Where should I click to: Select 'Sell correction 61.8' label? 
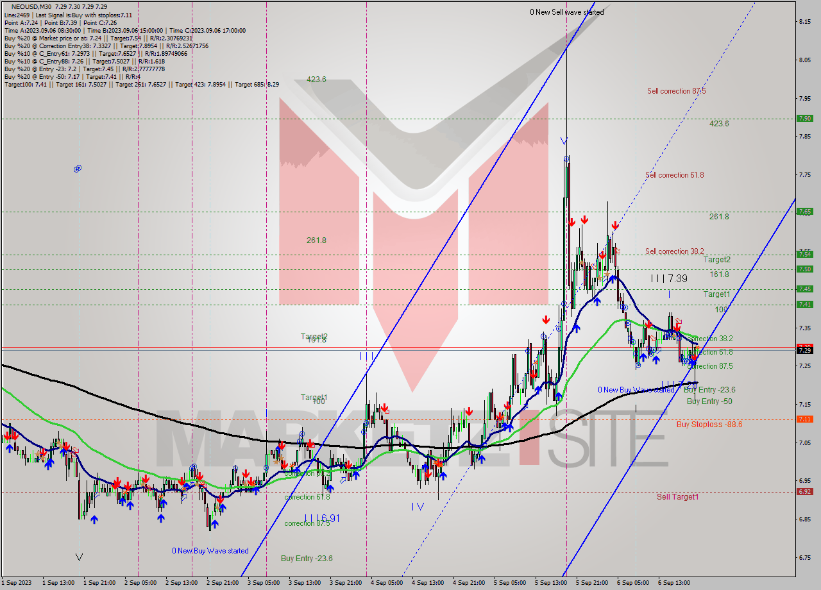point(675,175)
